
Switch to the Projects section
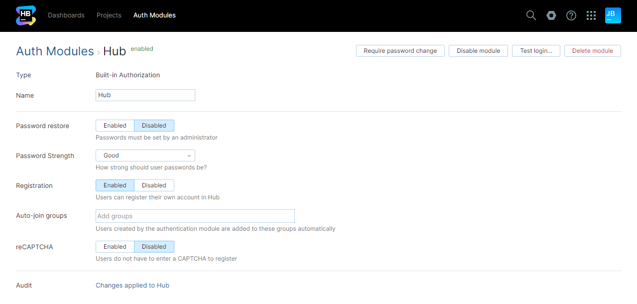click(109, 15)
